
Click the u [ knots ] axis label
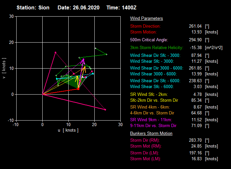pos(68,130)
